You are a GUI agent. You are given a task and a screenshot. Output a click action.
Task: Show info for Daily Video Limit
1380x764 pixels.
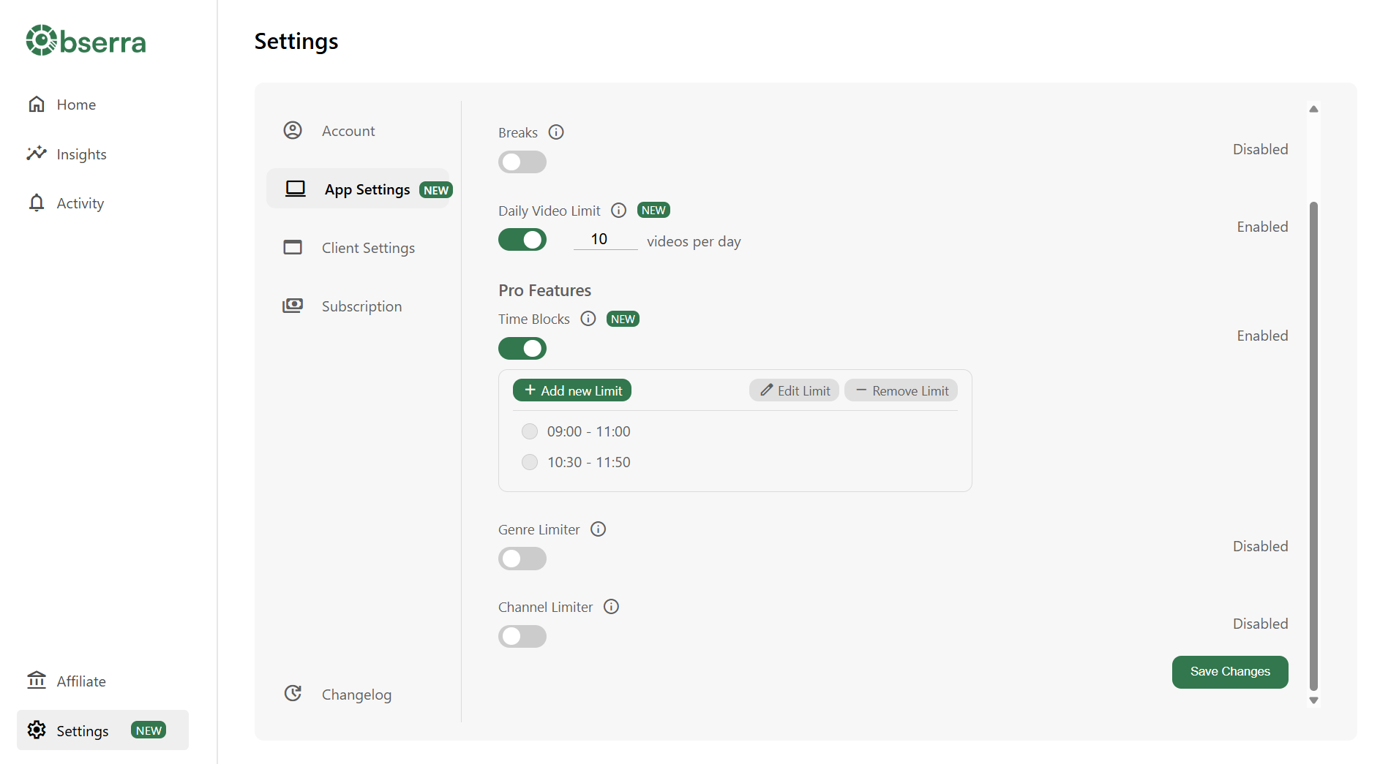(x=619, y=211)
